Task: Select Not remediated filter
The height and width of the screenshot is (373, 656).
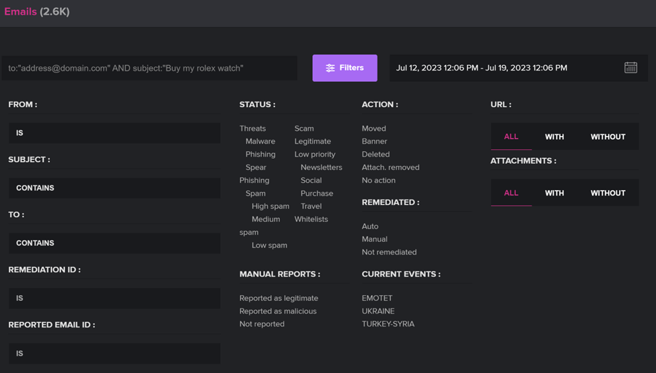Action: point(389,252)
